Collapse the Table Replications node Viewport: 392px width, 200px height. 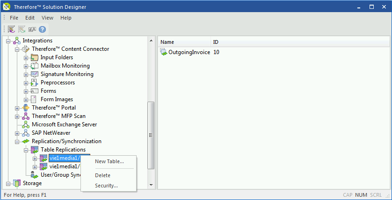pyautogui.click(x=26, y=150)
